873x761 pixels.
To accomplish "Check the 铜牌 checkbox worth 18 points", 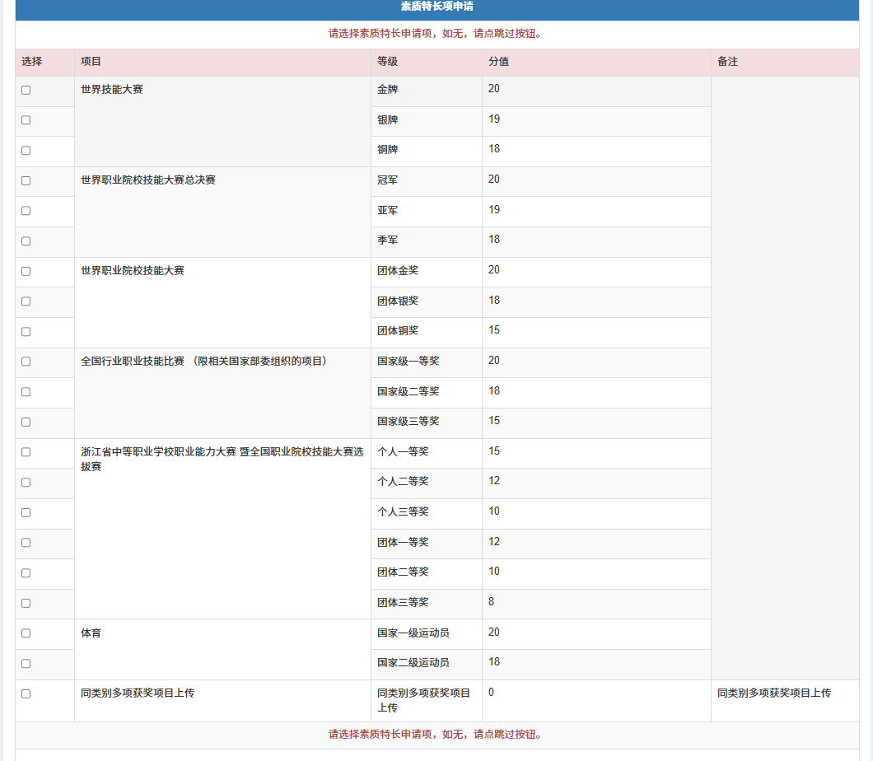I will point(25,151).
